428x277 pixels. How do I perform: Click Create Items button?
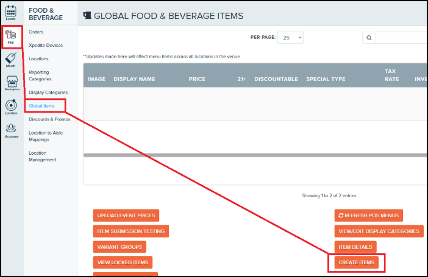357,262
